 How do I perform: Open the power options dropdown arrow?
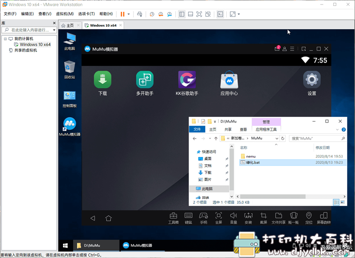[129, 14]
